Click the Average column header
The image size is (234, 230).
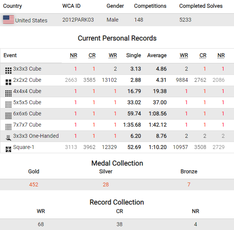[157, 56]
